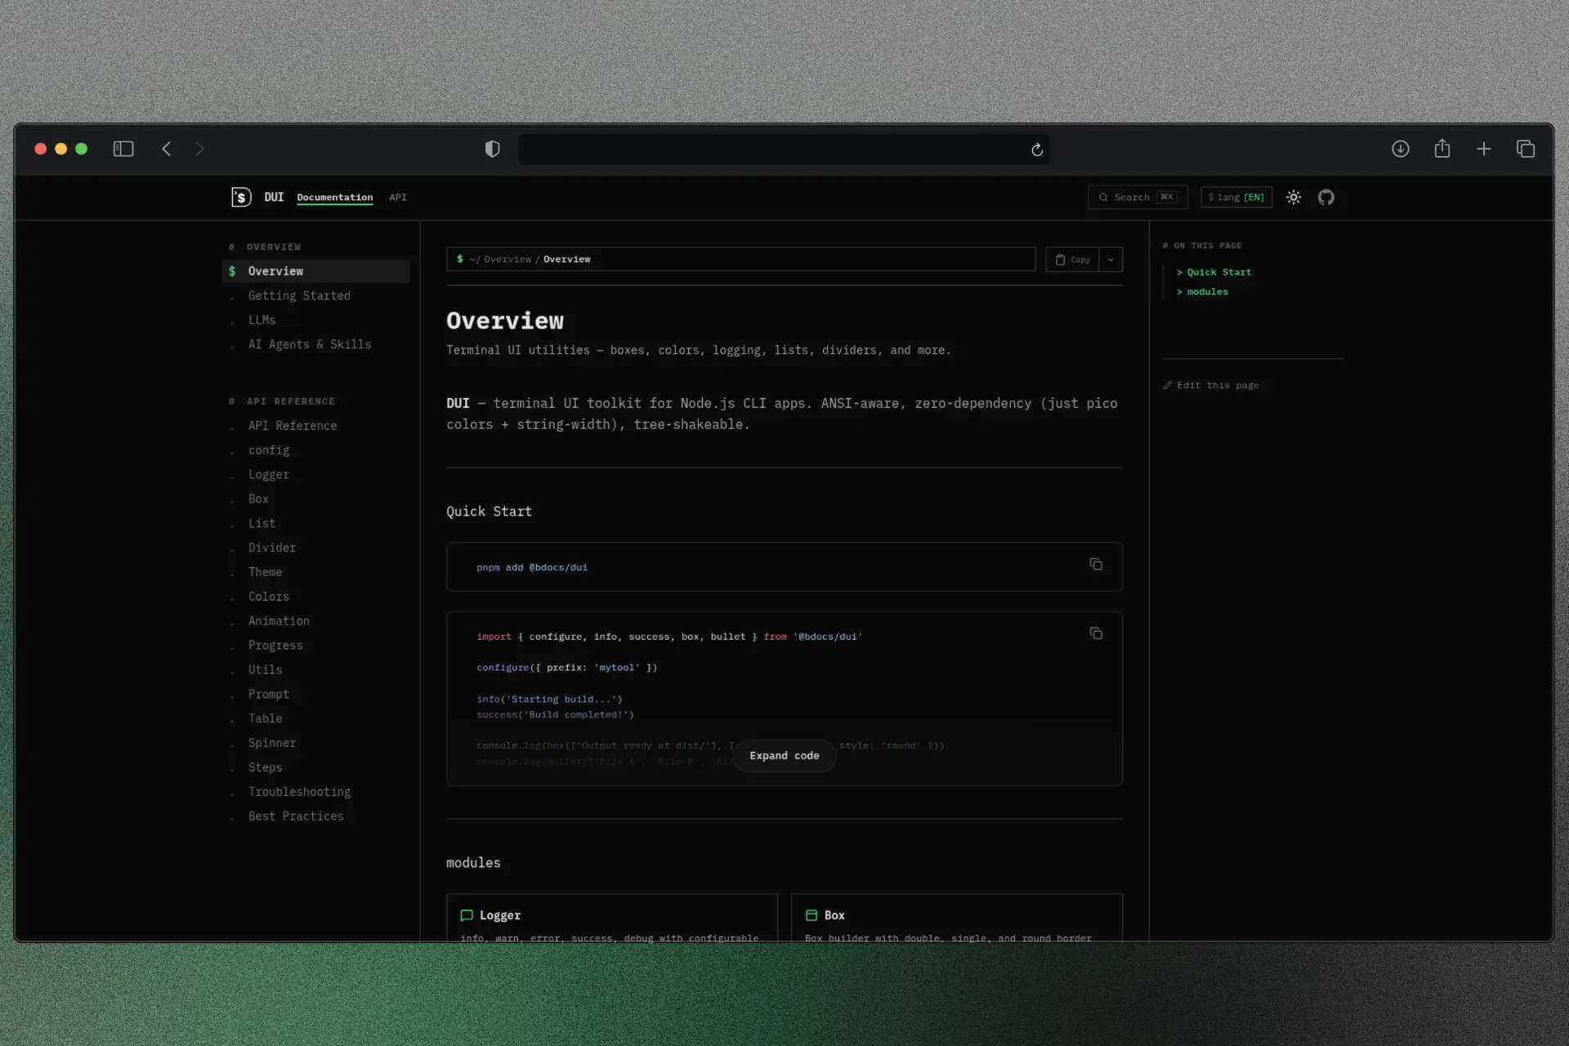
Task: Click the Copy page button
Action: click(1072, 259)
